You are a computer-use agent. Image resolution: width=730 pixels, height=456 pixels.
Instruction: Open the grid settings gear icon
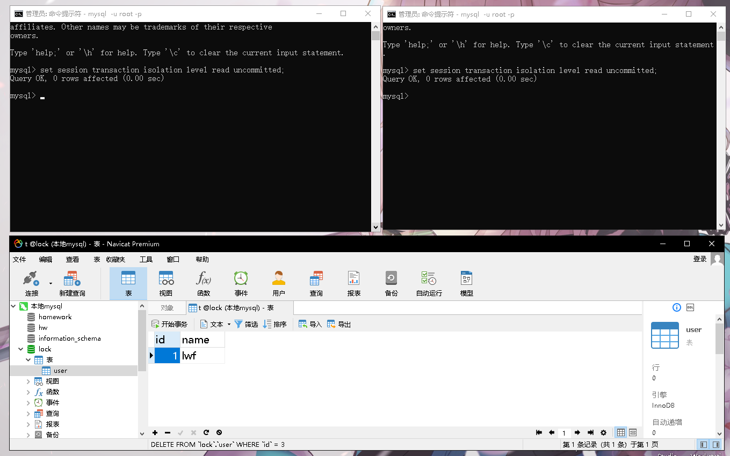point(603,432)
